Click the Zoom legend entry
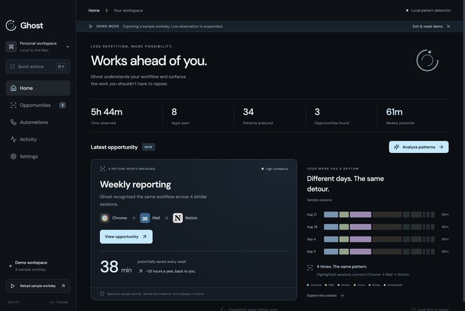 click(x=359, y=285)
